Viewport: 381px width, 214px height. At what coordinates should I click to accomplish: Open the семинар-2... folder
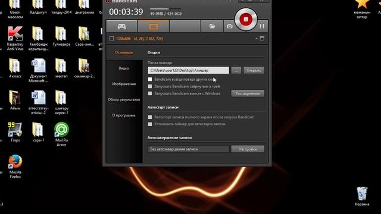[85, 68]
